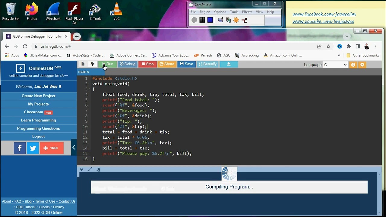Open the FAQ footer link
The image size is (386, 217).
pyautogui.click(x=18, y=201)
